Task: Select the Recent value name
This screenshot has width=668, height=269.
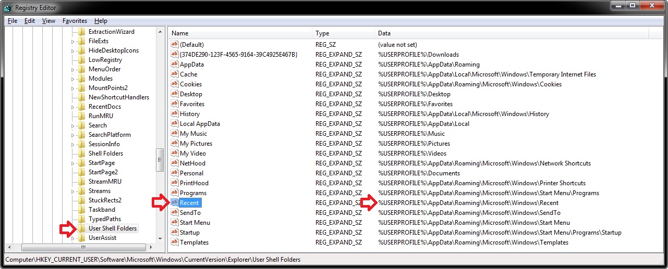Action: pos(189,203)
